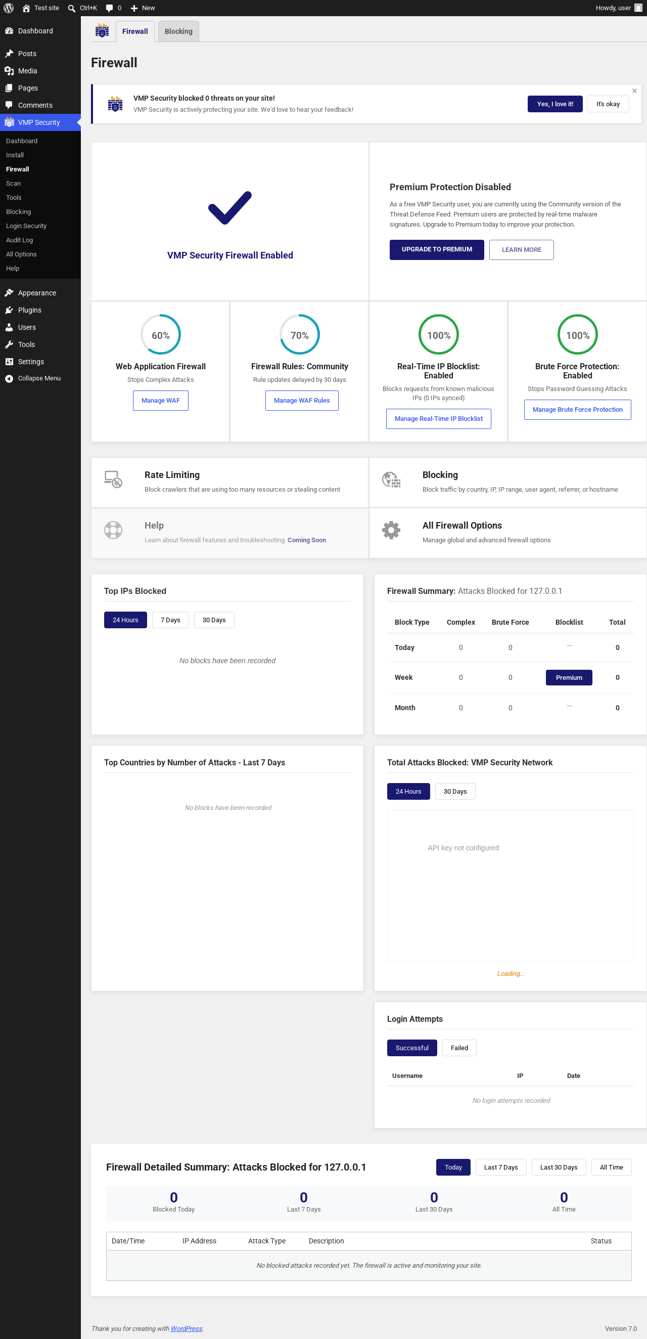Select the Firewall tab
Image resolution: width=647 pixels, height=1339 pixels.
pos(135,31)
